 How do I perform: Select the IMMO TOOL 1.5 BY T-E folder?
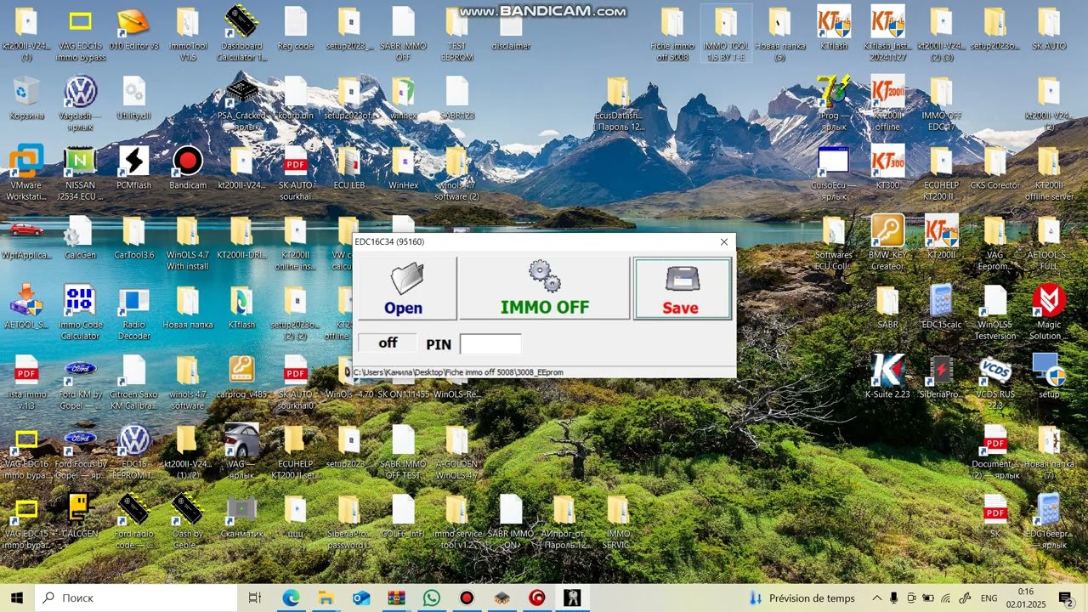point(726,35)
